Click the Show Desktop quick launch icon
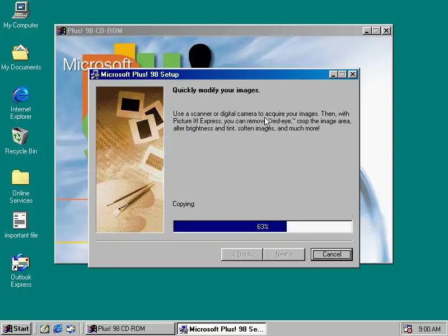Image resolution: width=448 pixels, height=336 pixels. (x=44, y=329)
